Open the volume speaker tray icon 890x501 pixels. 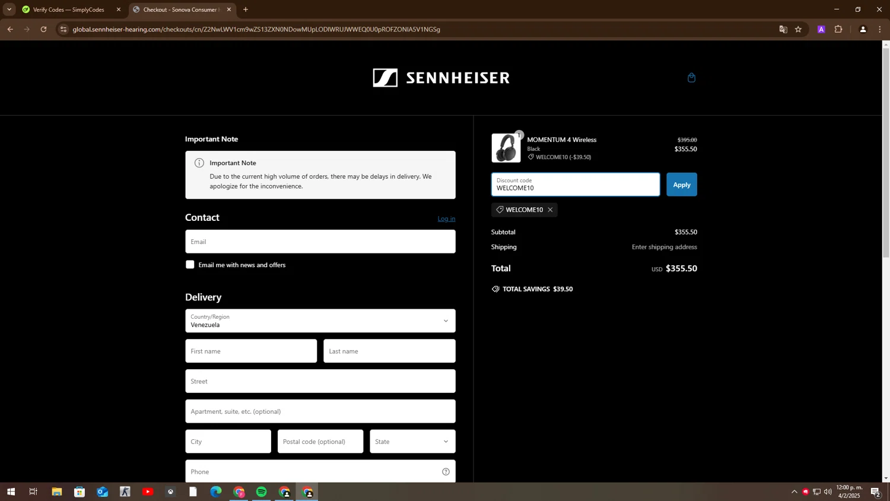click(x=828, y=492)
